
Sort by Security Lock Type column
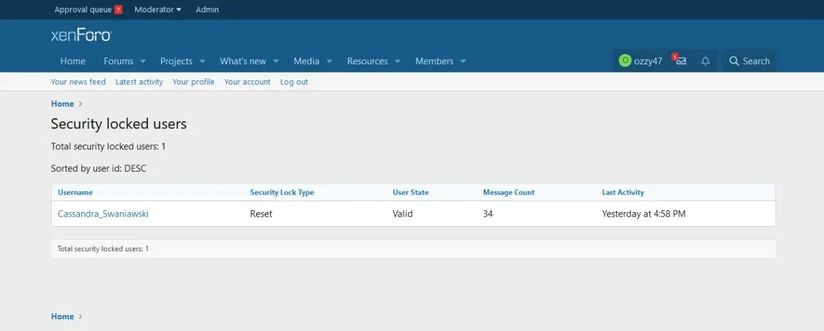[282, 192]
